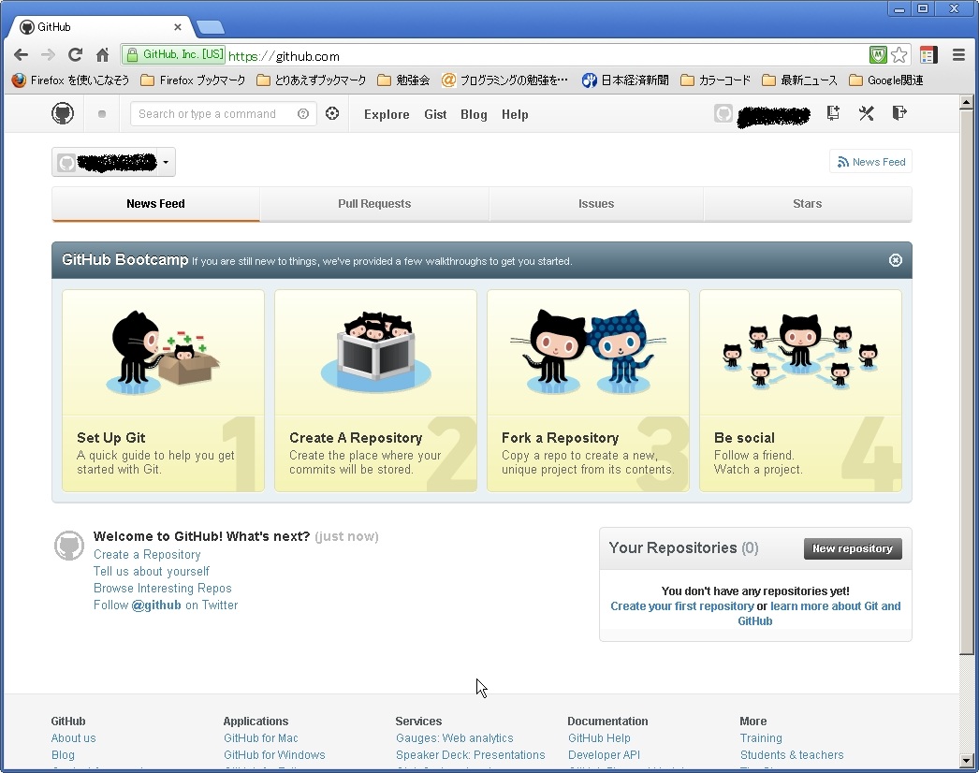
Task: Open the search help question-mark icon
Action: (303, 113)
